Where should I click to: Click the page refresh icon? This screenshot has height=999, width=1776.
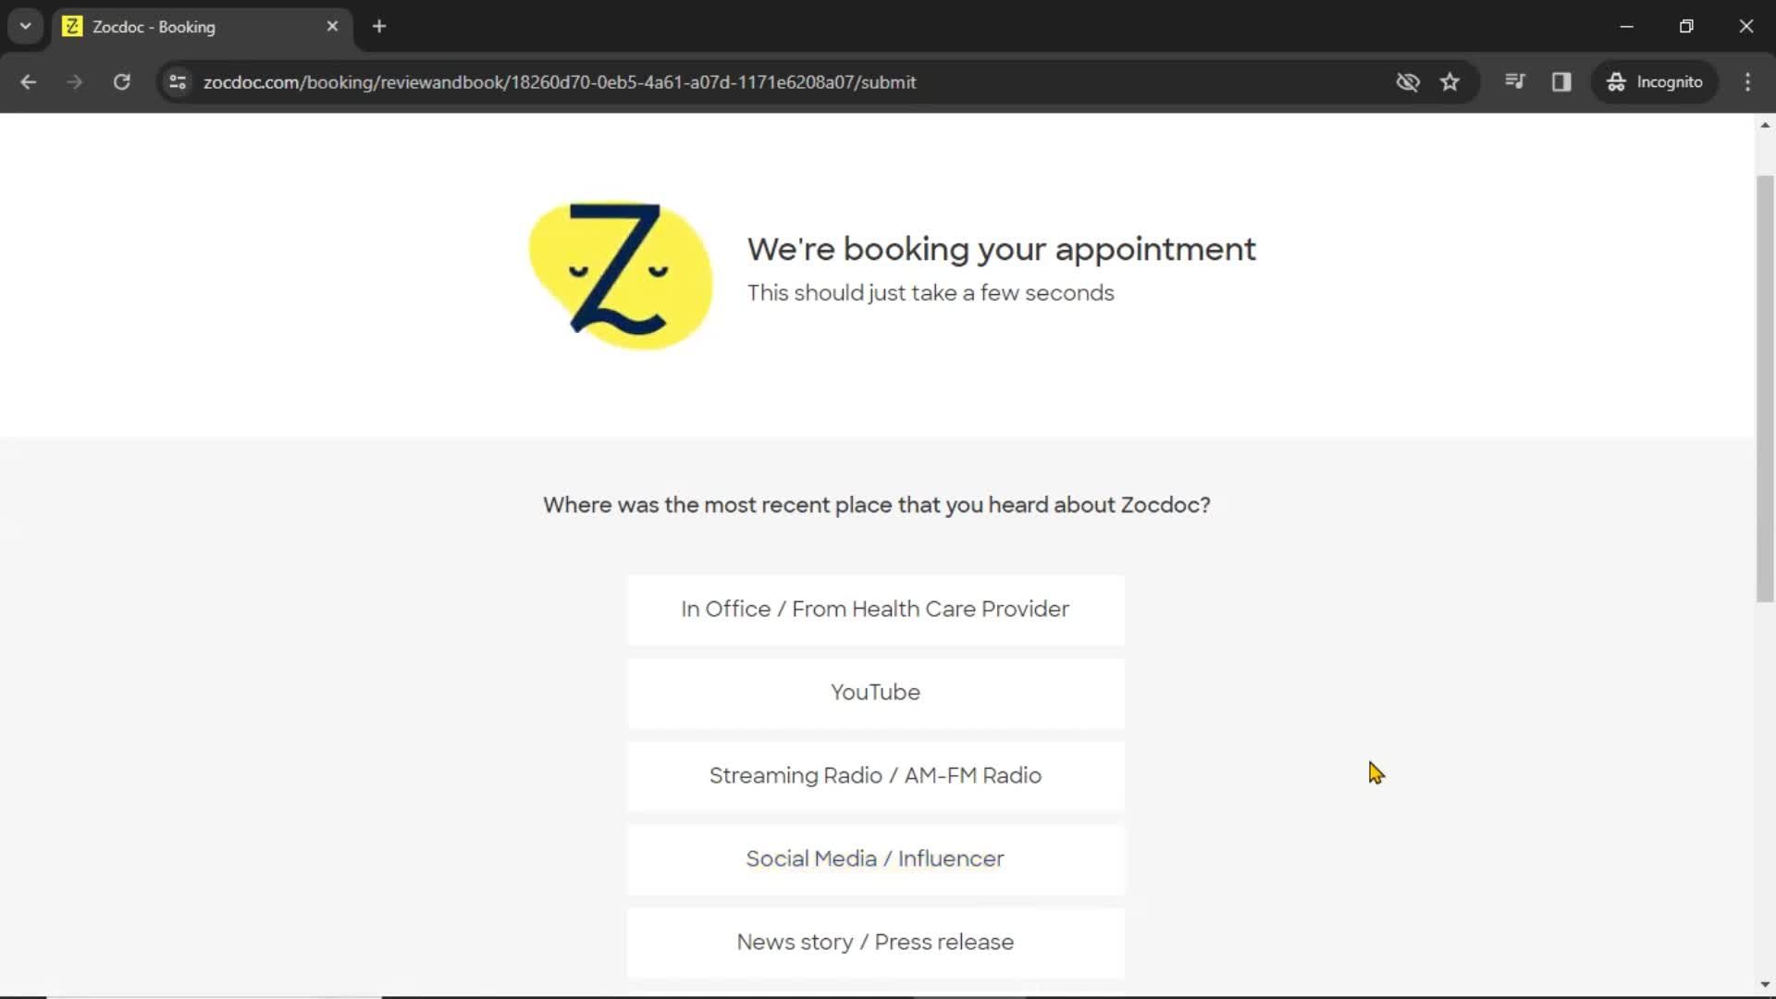[121, 81]
